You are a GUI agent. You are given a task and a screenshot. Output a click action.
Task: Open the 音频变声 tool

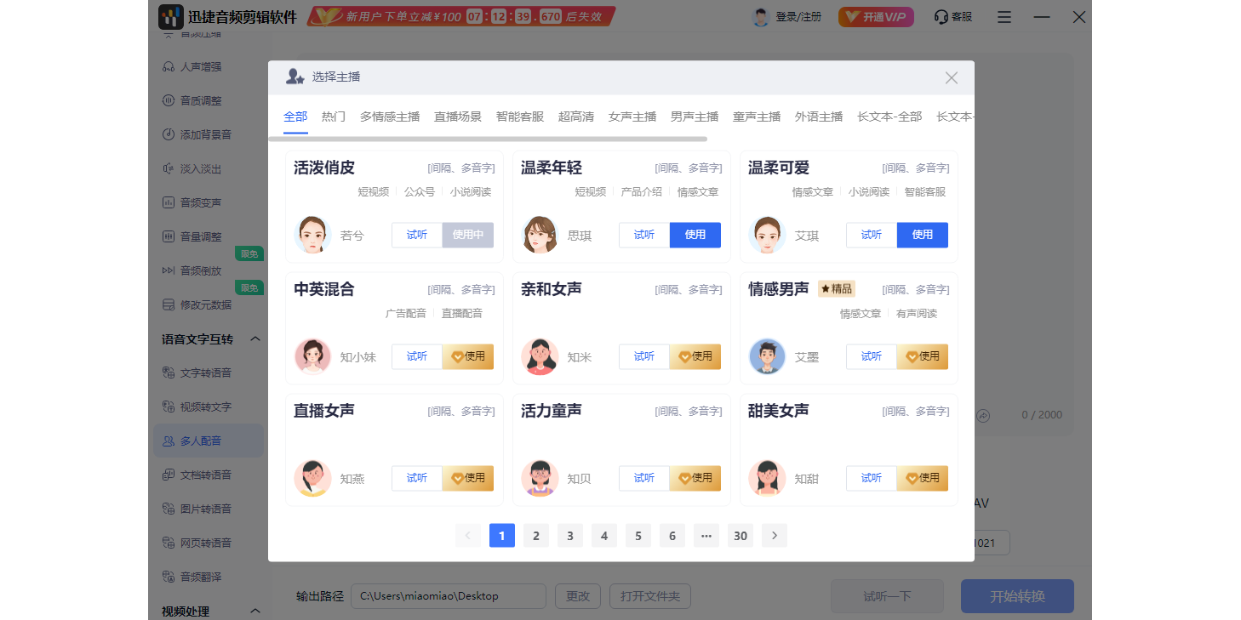tap(197, 202)
